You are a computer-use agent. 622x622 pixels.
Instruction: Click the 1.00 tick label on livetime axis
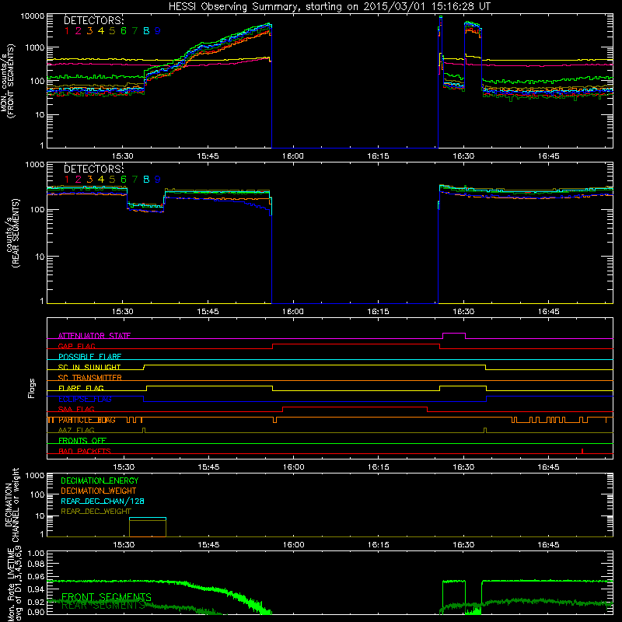coord(36,553)
